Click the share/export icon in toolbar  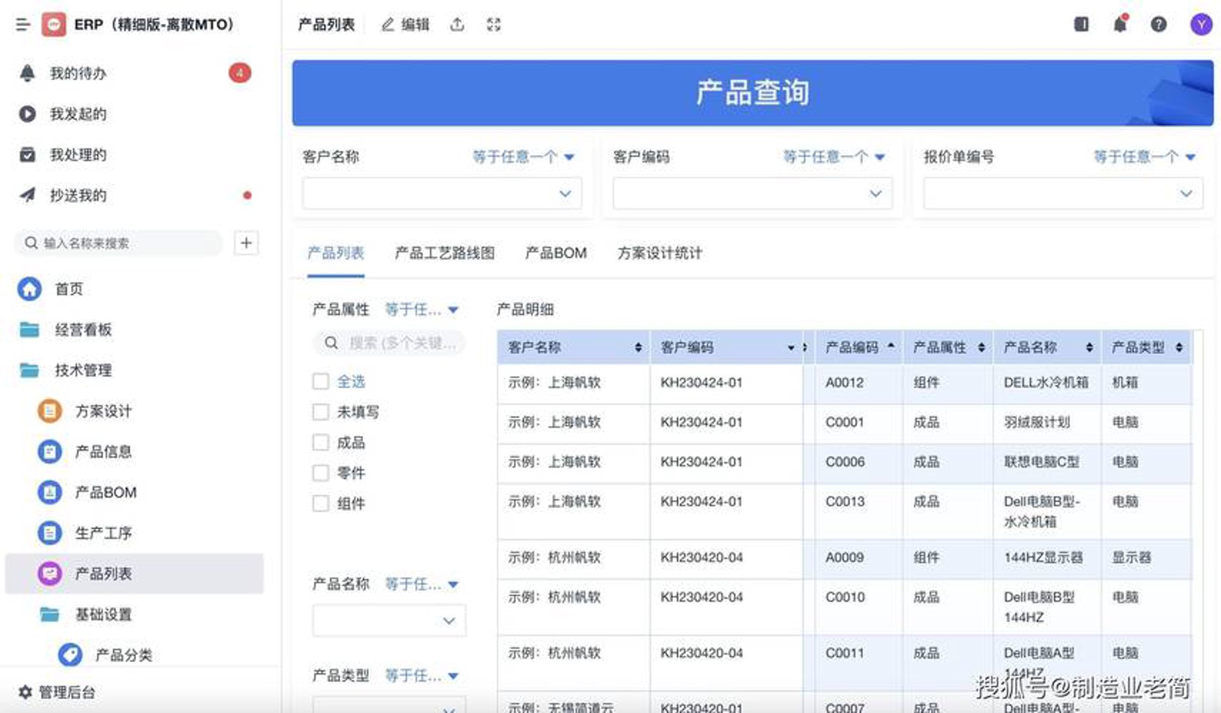pos(457,25)
